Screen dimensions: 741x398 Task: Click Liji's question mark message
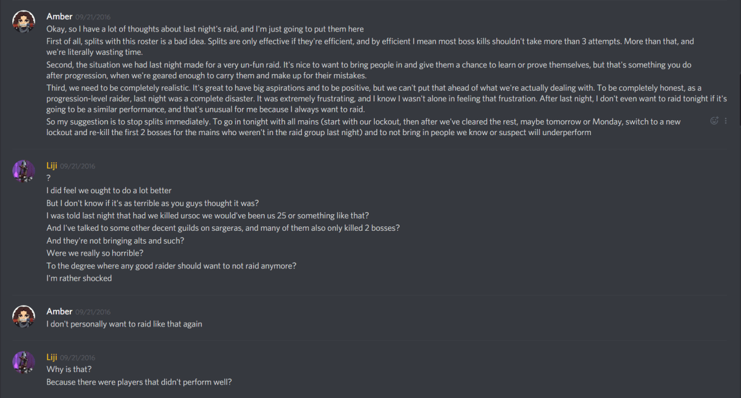[48, 178]
